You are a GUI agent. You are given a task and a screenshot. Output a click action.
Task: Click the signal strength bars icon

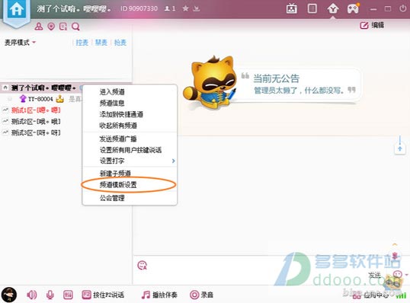click(401, 295)
